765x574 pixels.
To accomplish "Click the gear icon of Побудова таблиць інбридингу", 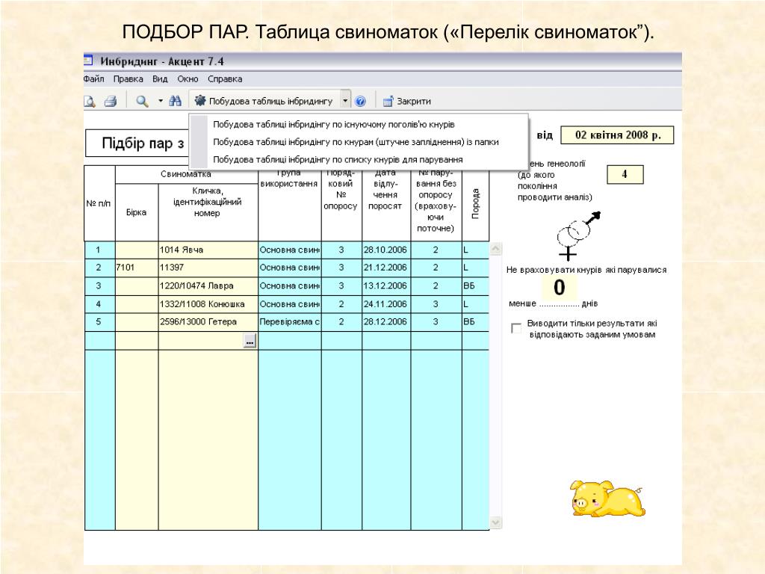I will (x=200, y=101).
